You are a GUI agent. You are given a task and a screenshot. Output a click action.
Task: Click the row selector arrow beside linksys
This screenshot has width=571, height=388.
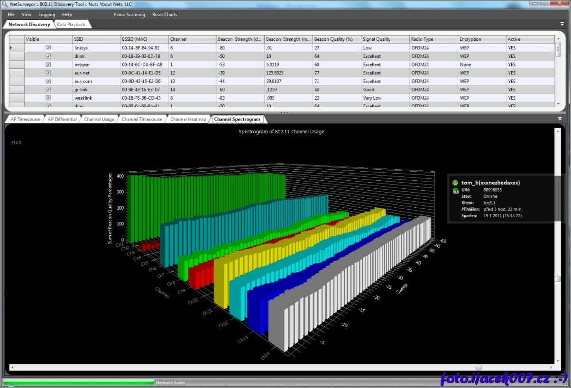pos(11,48)
